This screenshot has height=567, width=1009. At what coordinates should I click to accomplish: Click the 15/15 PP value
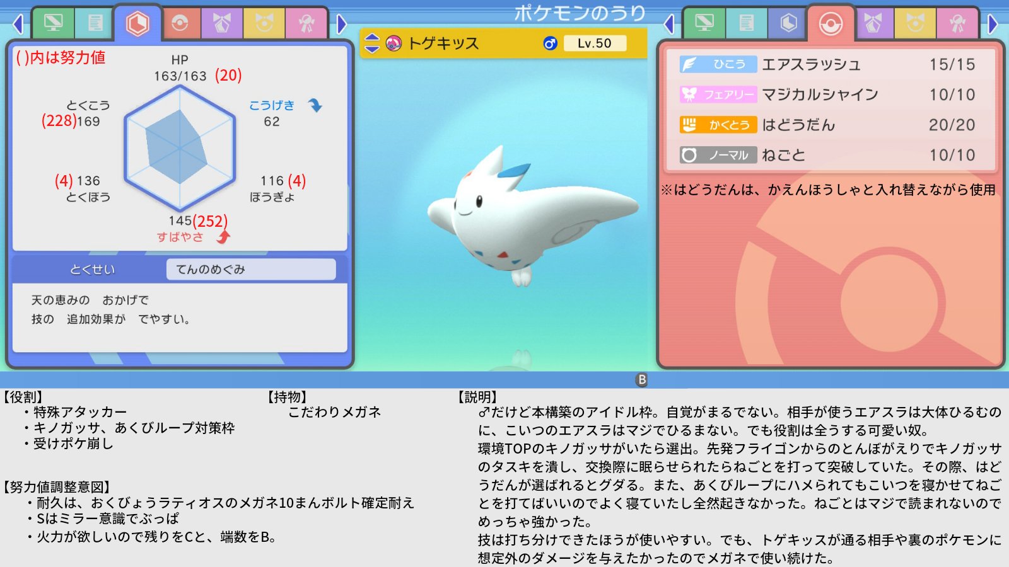[x=952, y=64]
